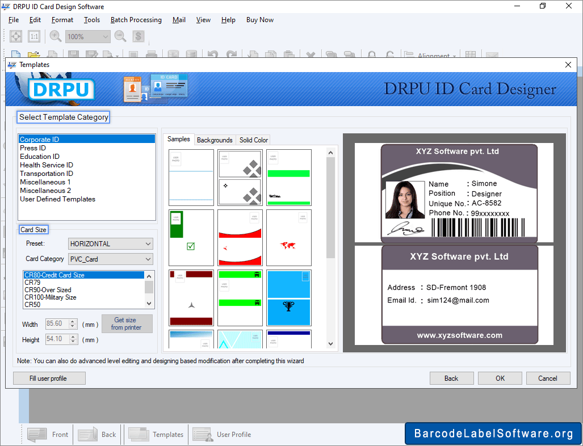Switch to the Solid Color tab
The width and height of the screenshot is (583, 446).
pyautogui.click(x=254, y=140)
